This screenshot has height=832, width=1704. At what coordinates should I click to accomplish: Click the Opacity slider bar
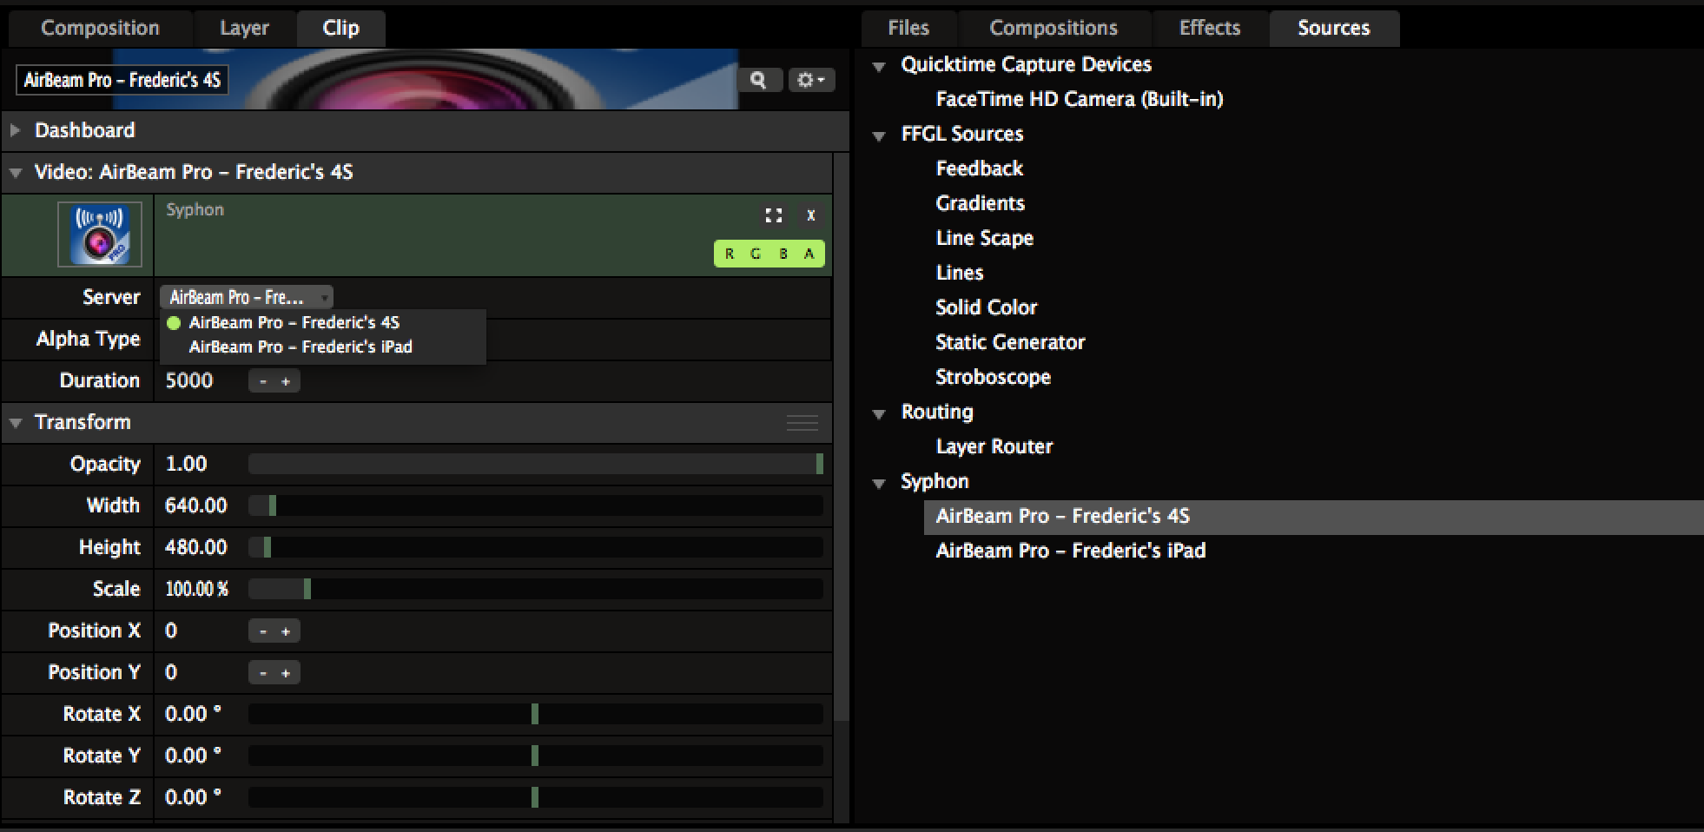534,464
